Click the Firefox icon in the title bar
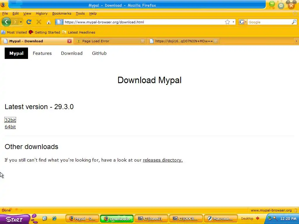The width and height of the screenshot is (299, 224). click(x=3, y=5)
